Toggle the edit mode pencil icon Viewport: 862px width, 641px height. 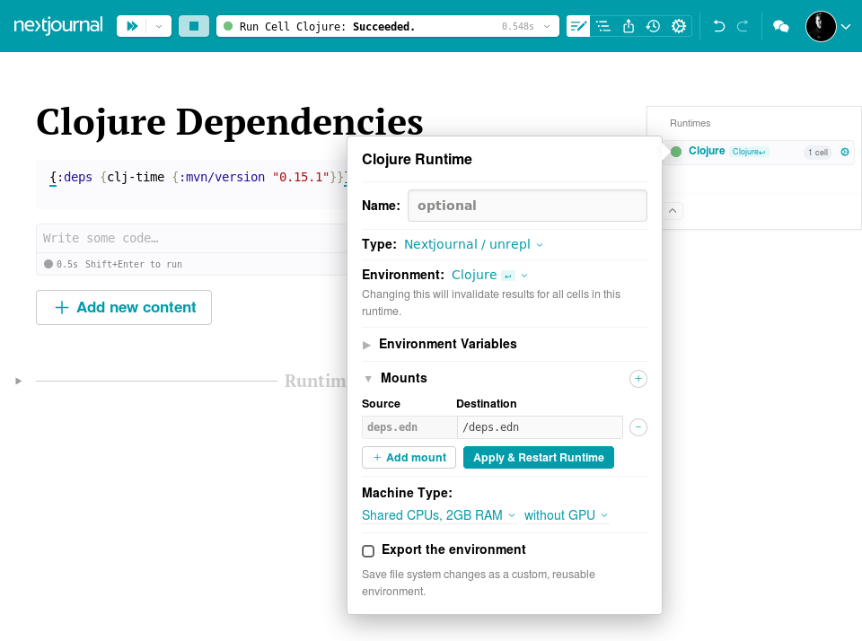tap(577, 26)
